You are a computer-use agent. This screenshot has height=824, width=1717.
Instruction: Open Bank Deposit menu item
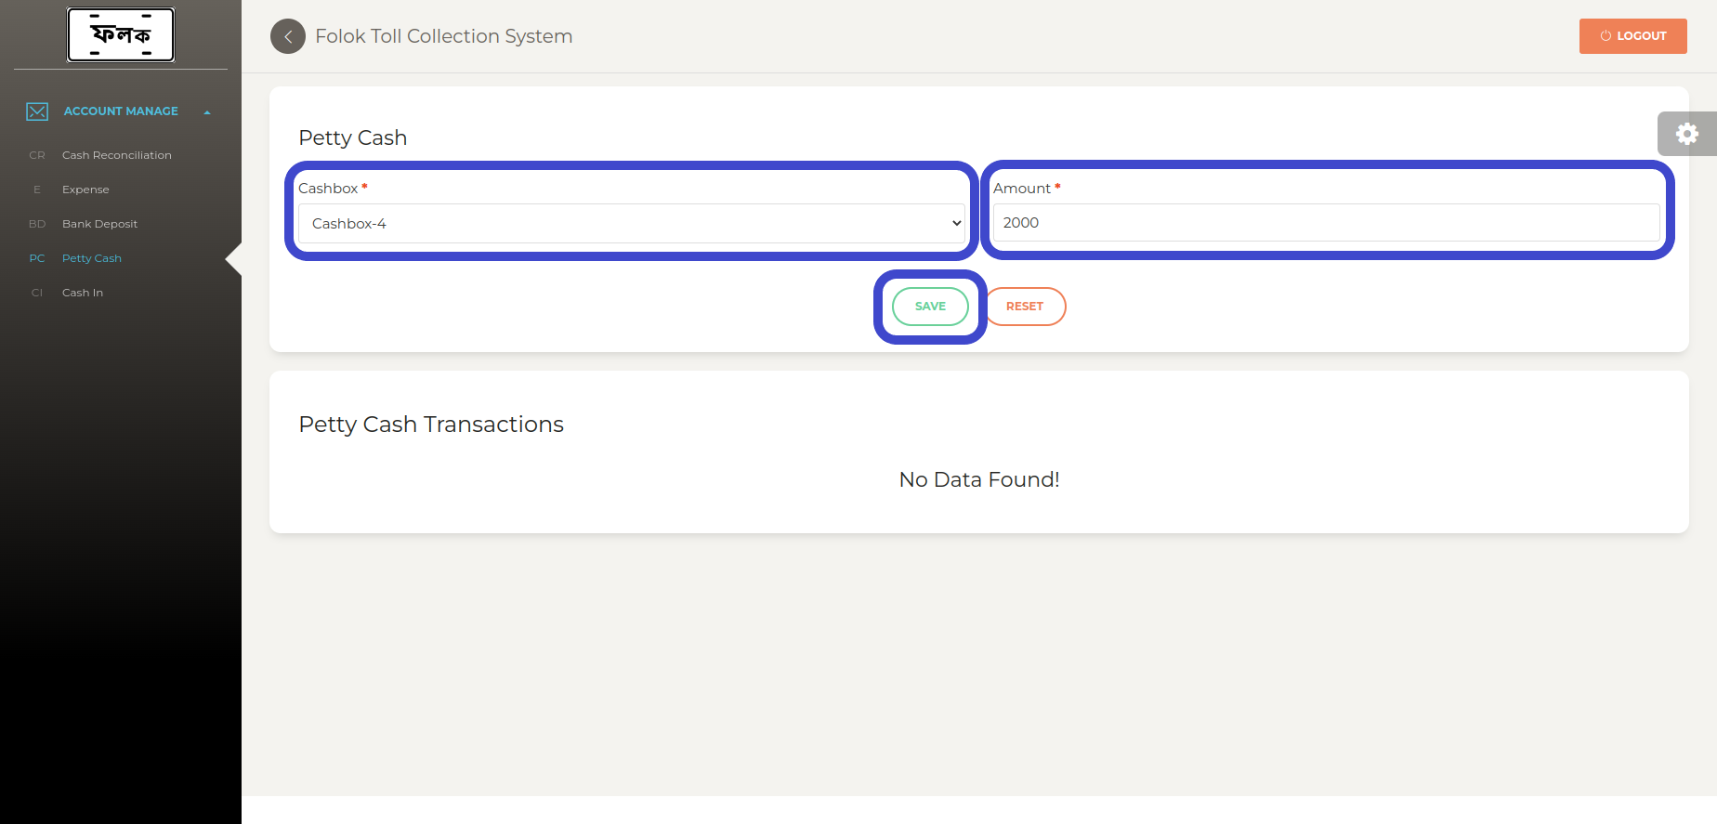pyautogui.click(x=99, y=224)
